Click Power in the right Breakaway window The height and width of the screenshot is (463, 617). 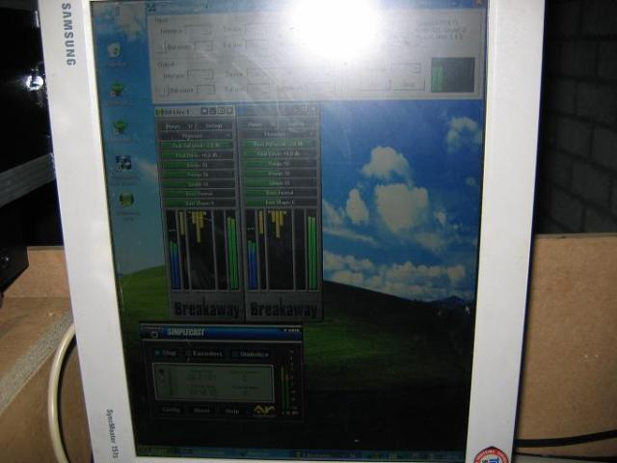pos(257,124)
